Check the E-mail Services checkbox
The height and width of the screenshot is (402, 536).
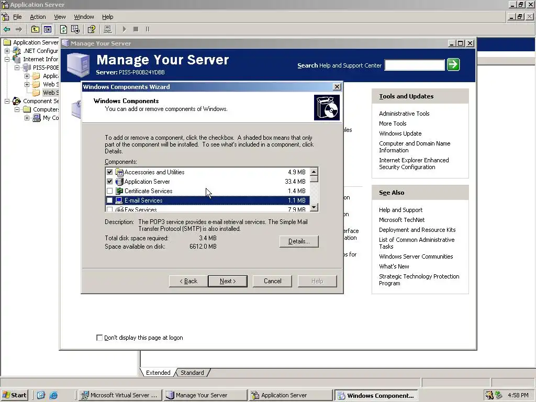coord(110,200)
